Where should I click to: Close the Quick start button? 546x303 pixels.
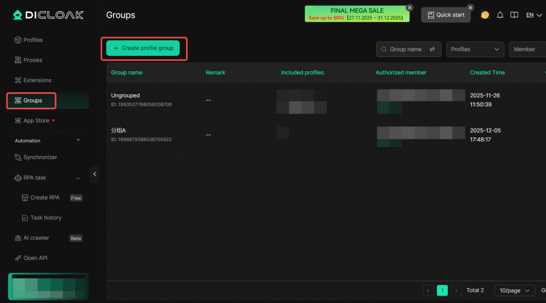pyautogui.click(x=470, y=7)
